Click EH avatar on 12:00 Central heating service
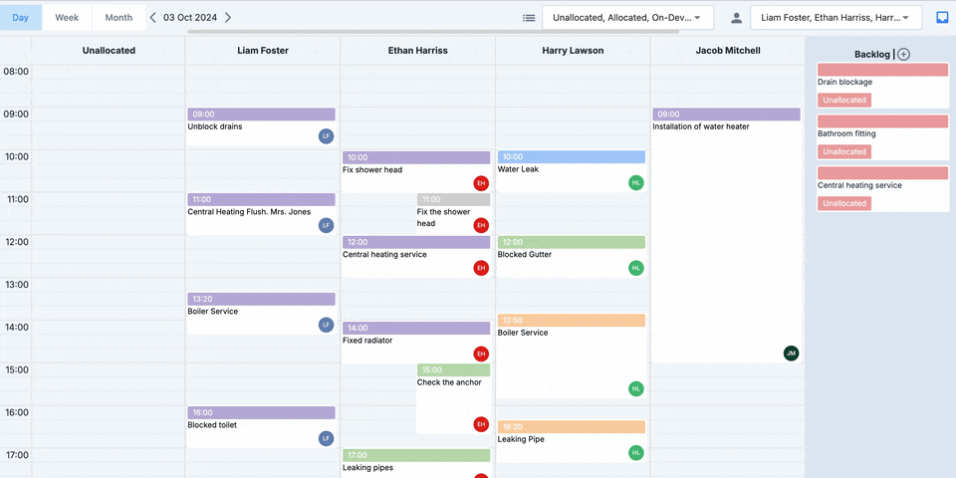The height and width of the screenshot is (478, 956). coord(481,268)
